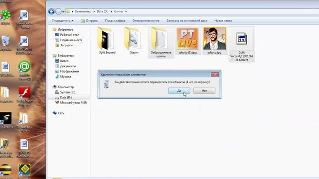Expand the arrow after Games in breadcrumb

(x=126, y=11)
